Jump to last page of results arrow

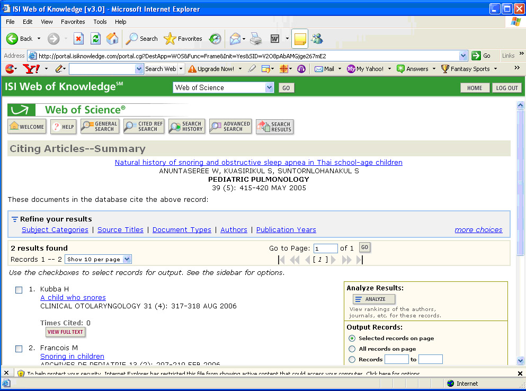pos(359,260)
